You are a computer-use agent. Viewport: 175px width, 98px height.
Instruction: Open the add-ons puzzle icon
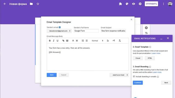(120, 4)
